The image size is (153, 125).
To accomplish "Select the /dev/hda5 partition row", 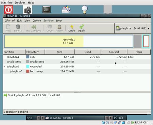I will pyautogui.click(x=77, y=71).
